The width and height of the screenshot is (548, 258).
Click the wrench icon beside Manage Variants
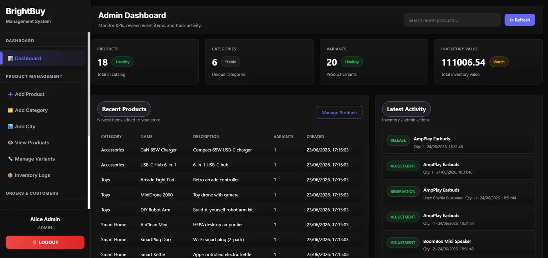10,159
